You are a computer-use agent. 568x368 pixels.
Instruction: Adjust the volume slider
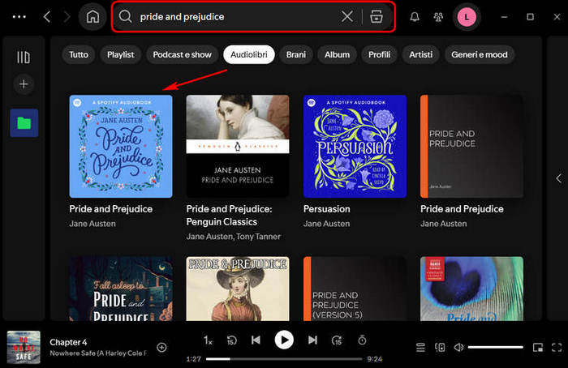point(496,348)
